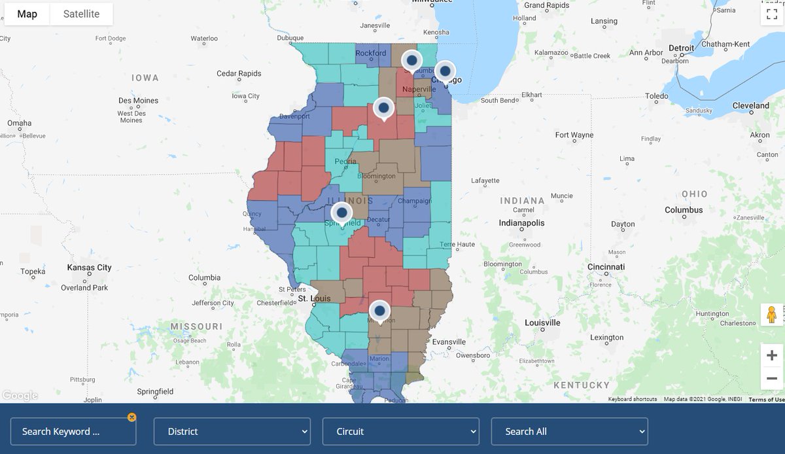Screen dimensions: 785x454
Task: Click the map marker near Chicago
Action: pos(445,71)
